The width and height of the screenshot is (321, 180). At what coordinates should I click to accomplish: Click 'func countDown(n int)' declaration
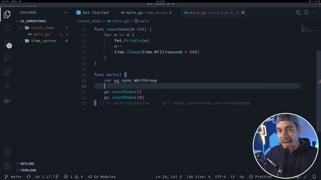[x=123, y=29]
